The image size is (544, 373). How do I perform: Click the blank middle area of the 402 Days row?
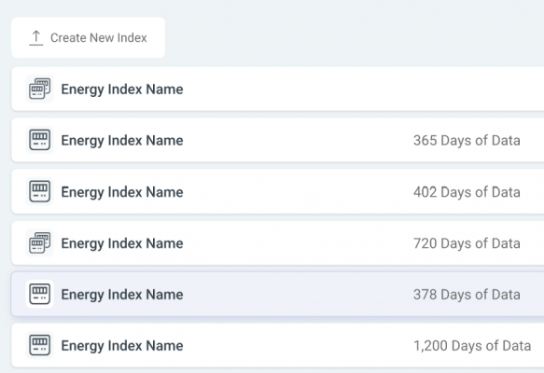pyautogui.click(x=299, y=191)
